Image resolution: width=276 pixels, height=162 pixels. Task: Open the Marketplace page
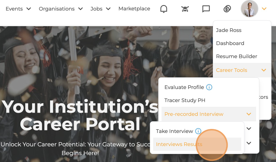pos(134,9)
